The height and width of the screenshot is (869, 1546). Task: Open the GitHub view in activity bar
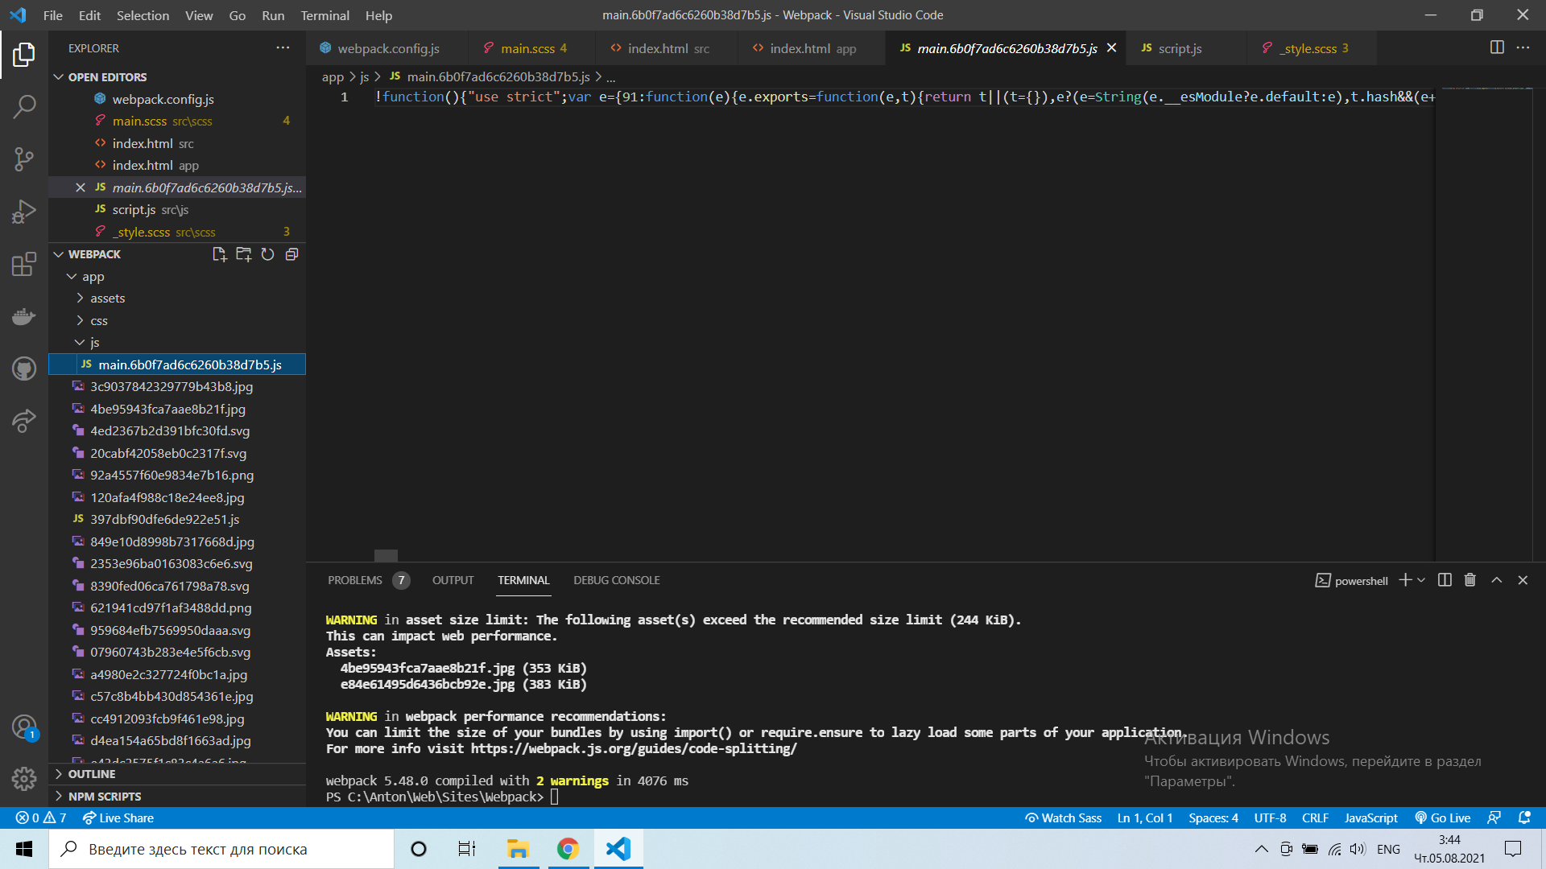(24, 369)
